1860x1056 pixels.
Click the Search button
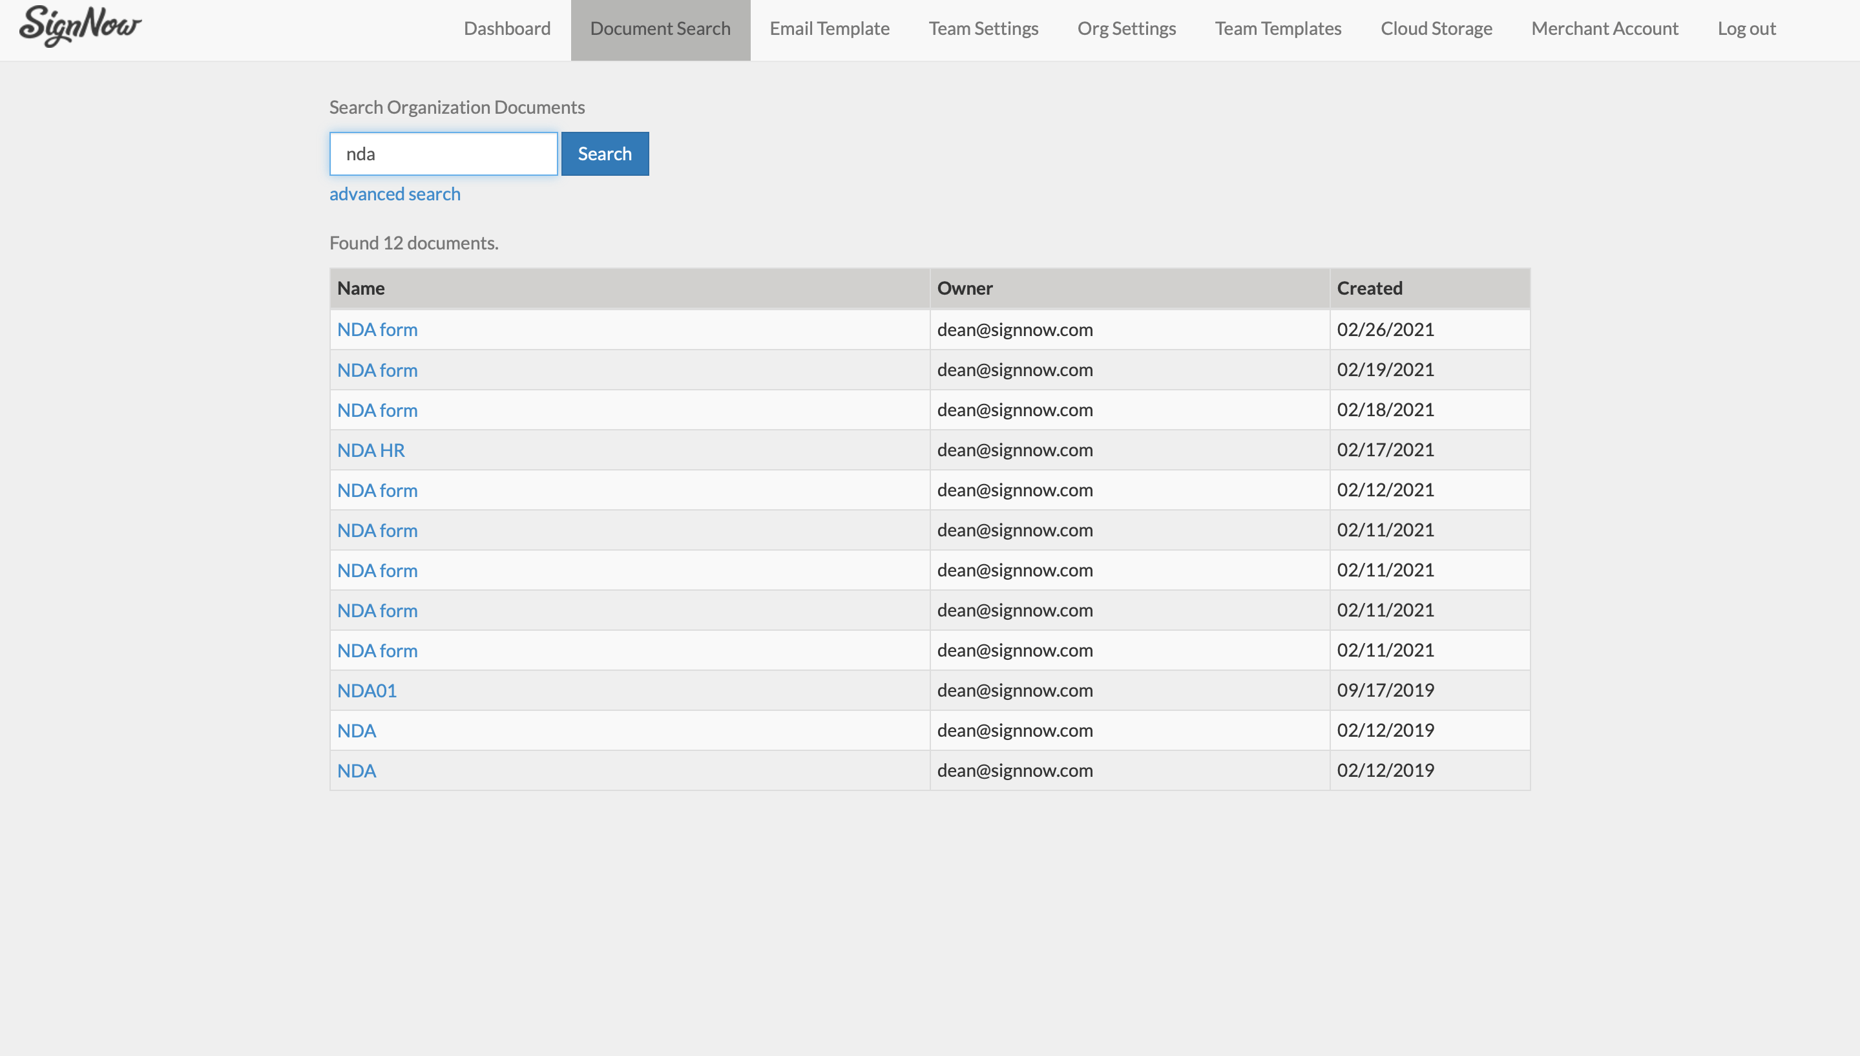(x=604, y=153)
